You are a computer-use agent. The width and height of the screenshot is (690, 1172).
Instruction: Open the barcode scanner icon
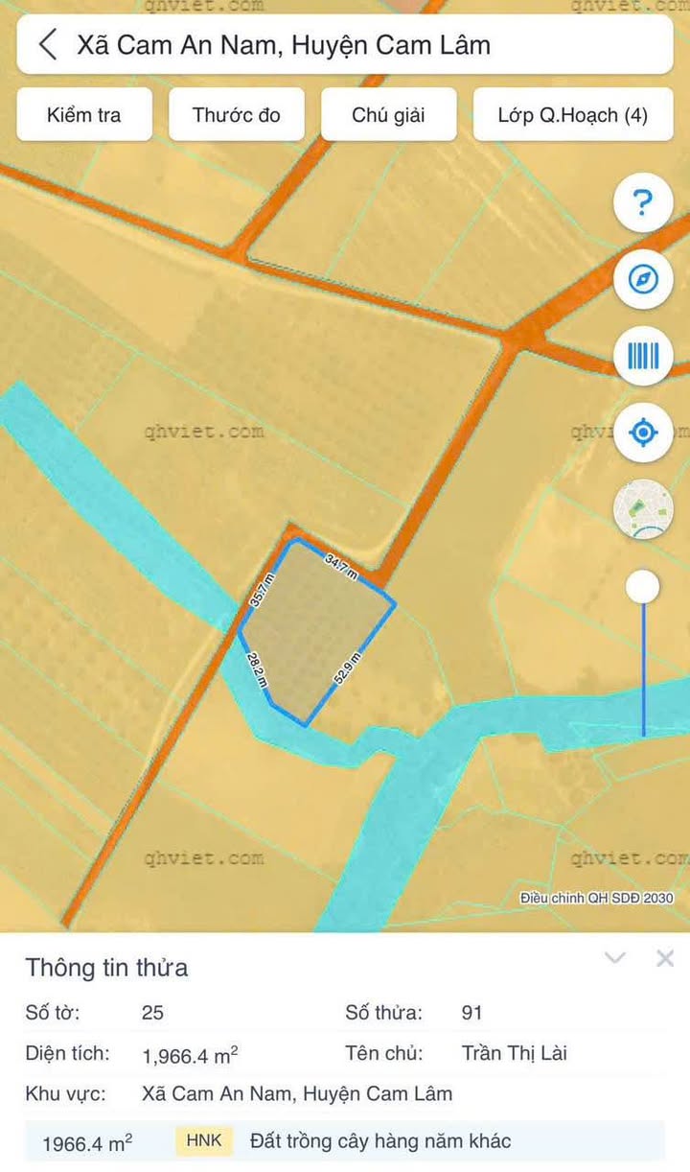pos(643,357)
